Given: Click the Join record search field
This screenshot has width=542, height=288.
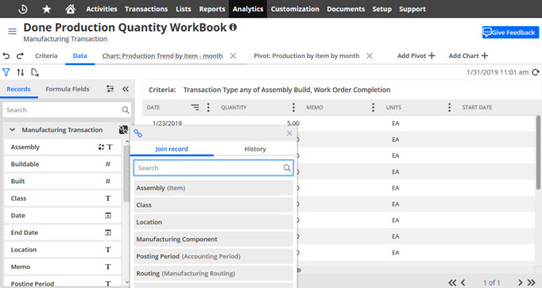Looking at the screenshot, I should coord(214,168).
